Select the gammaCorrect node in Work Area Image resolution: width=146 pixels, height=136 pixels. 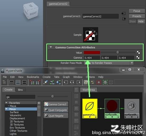tap(90, 108)
